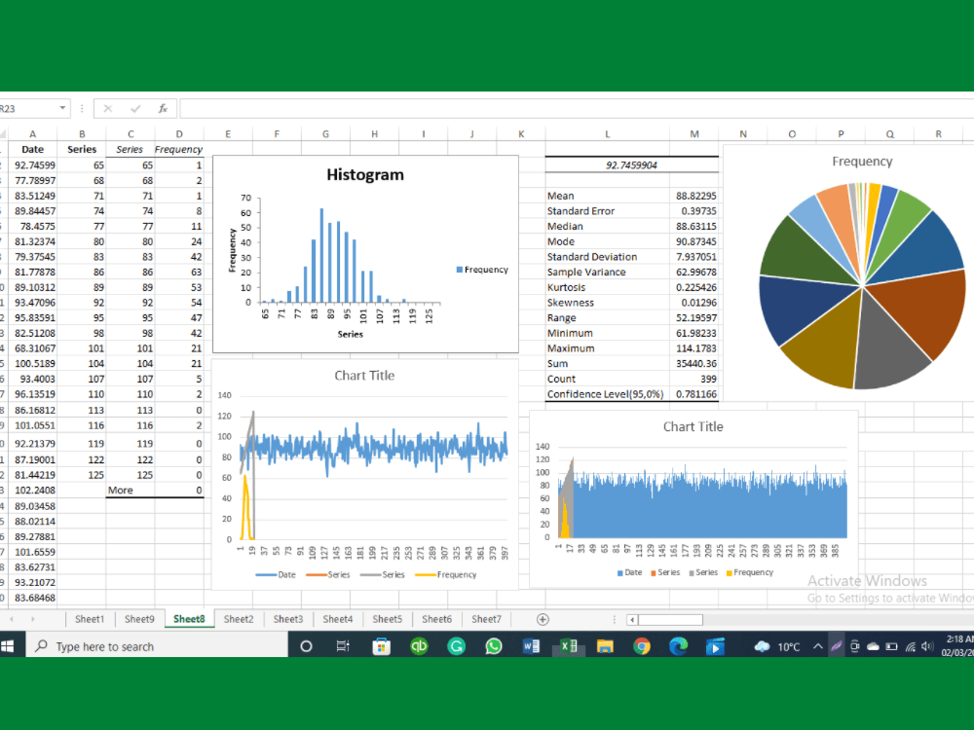
Task: Add a new worksheet with the plus button
Action: [541, 618]
